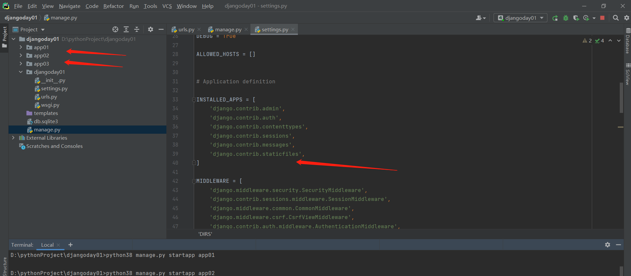The width and height of the screenshot is (631, 276).
Task: Add a new terminal session
Action: [70, 245]
